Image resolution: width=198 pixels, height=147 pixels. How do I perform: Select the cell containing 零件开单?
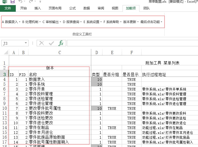pos(59,89)
